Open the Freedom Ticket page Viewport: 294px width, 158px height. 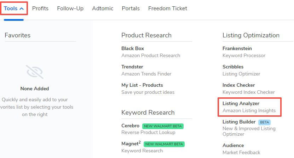coord(168,8)
